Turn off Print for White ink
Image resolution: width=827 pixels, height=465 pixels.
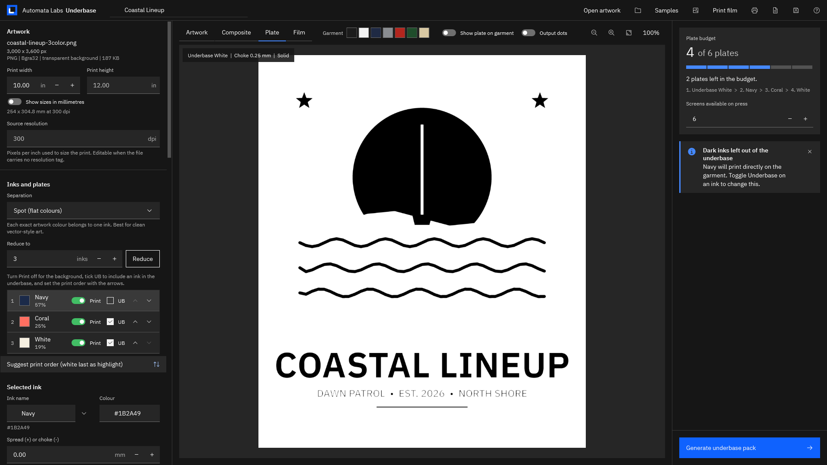tap(78, 343)
